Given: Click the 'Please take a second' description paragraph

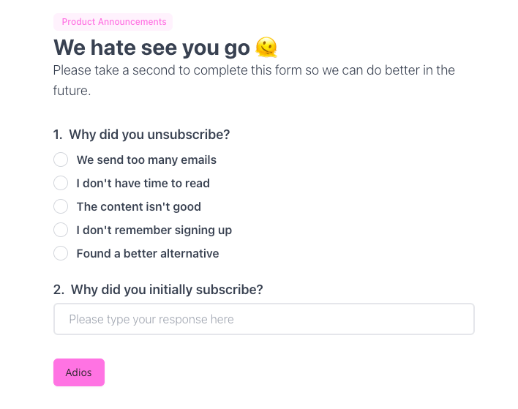Looking at the screenshot, I should [254, 80].
